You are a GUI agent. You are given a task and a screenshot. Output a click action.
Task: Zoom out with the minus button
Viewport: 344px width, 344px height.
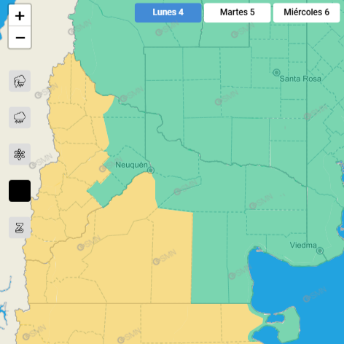click(20, 37)
